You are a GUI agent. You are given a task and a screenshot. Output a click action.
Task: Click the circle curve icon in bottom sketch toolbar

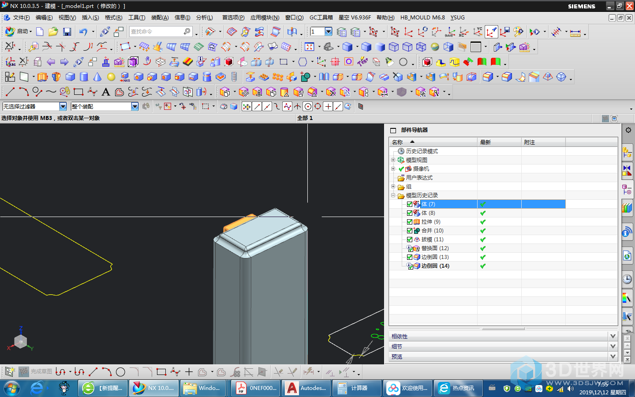pos(120,372)
